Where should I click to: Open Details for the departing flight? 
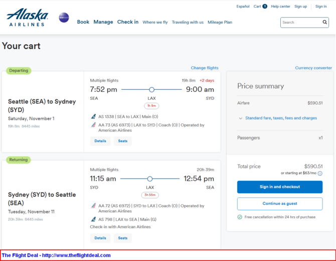click(x=100, y=141)
